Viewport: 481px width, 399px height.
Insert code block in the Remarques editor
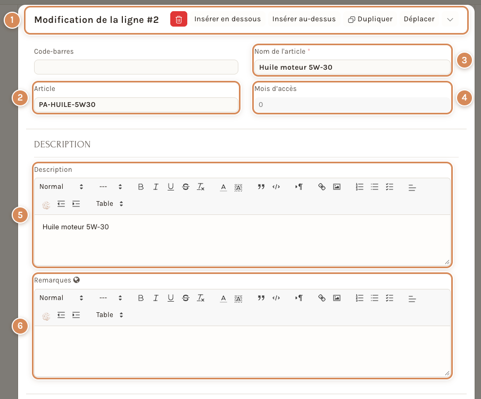point(276,298)
